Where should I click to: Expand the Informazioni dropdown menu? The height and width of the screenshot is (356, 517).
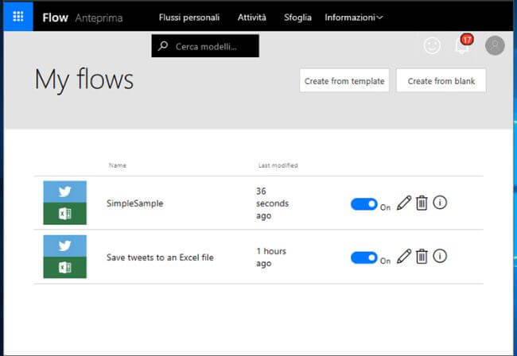[x=354, y=17]
